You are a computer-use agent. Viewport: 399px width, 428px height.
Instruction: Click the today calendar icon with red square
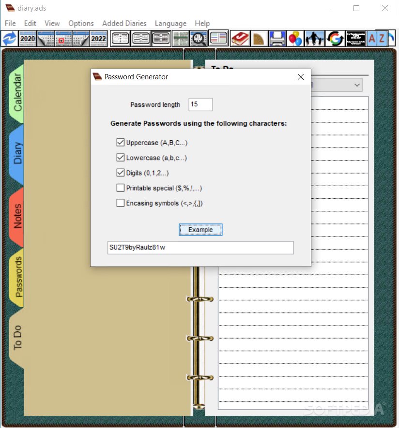click(63, 39)
